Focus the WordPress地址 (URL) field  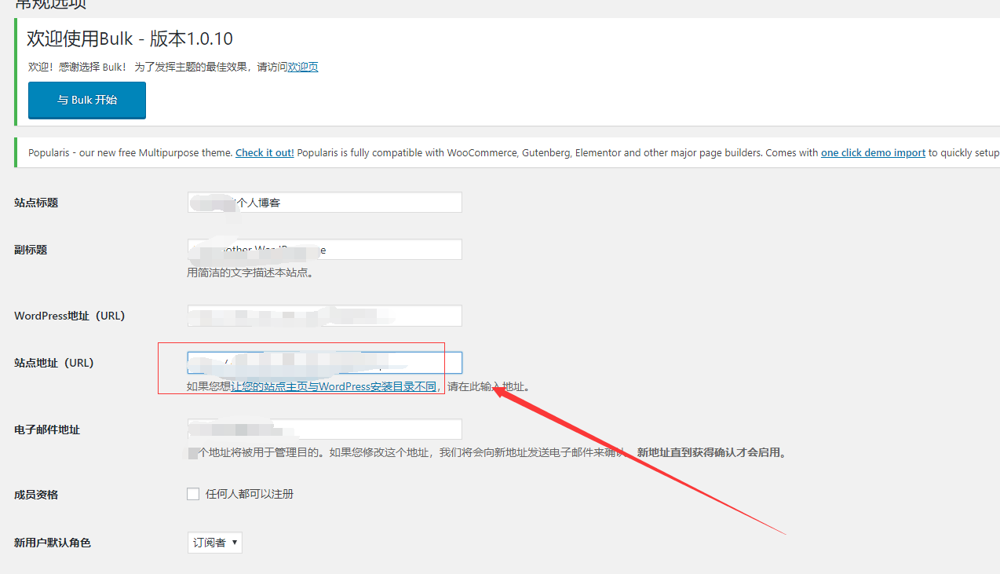pyautogui.click(x=325, y=316)
